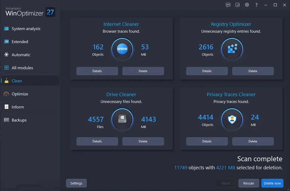Click the Rescan button
Viewport: 290px width, 191px height.
(x=248, y=183)
